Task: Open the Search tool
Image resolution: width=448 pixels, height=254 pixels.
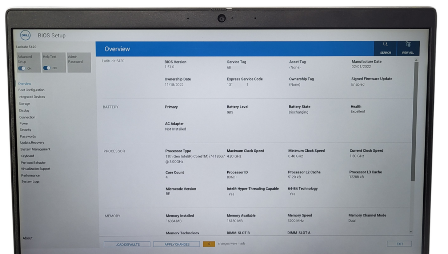Action: (385, 48)
